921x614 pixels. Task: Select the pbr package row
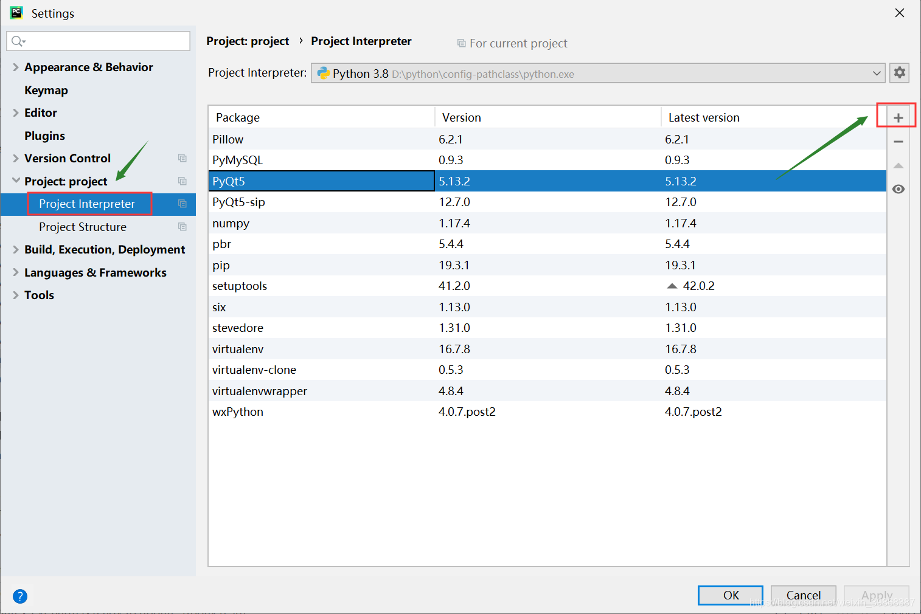tap(547, 244)
